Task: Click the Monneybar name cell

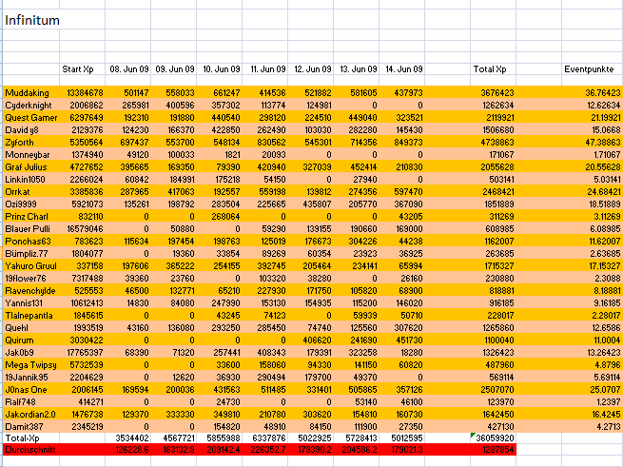Action: coord(31,154)
